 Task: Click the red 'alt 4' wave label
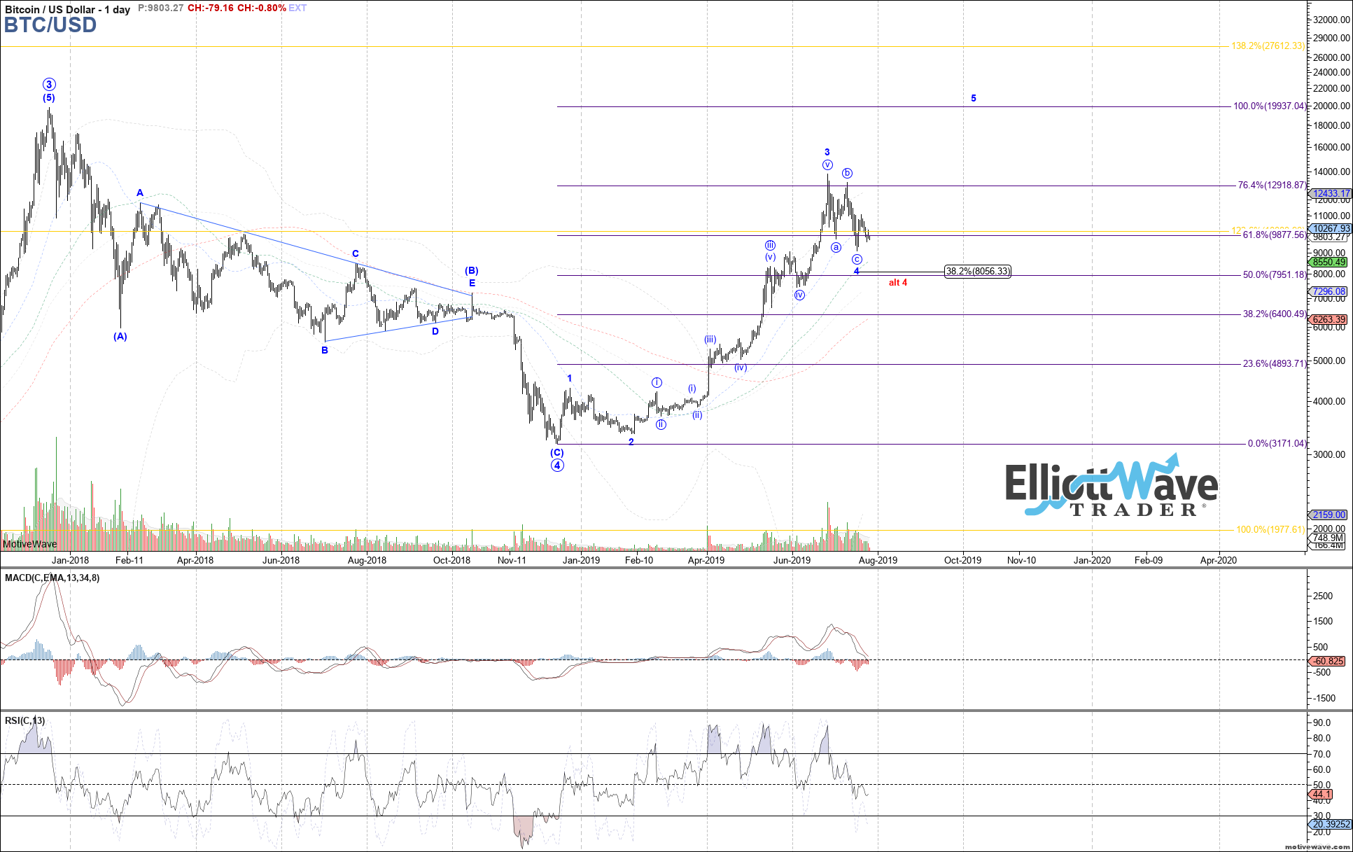(x=898, y=283)
